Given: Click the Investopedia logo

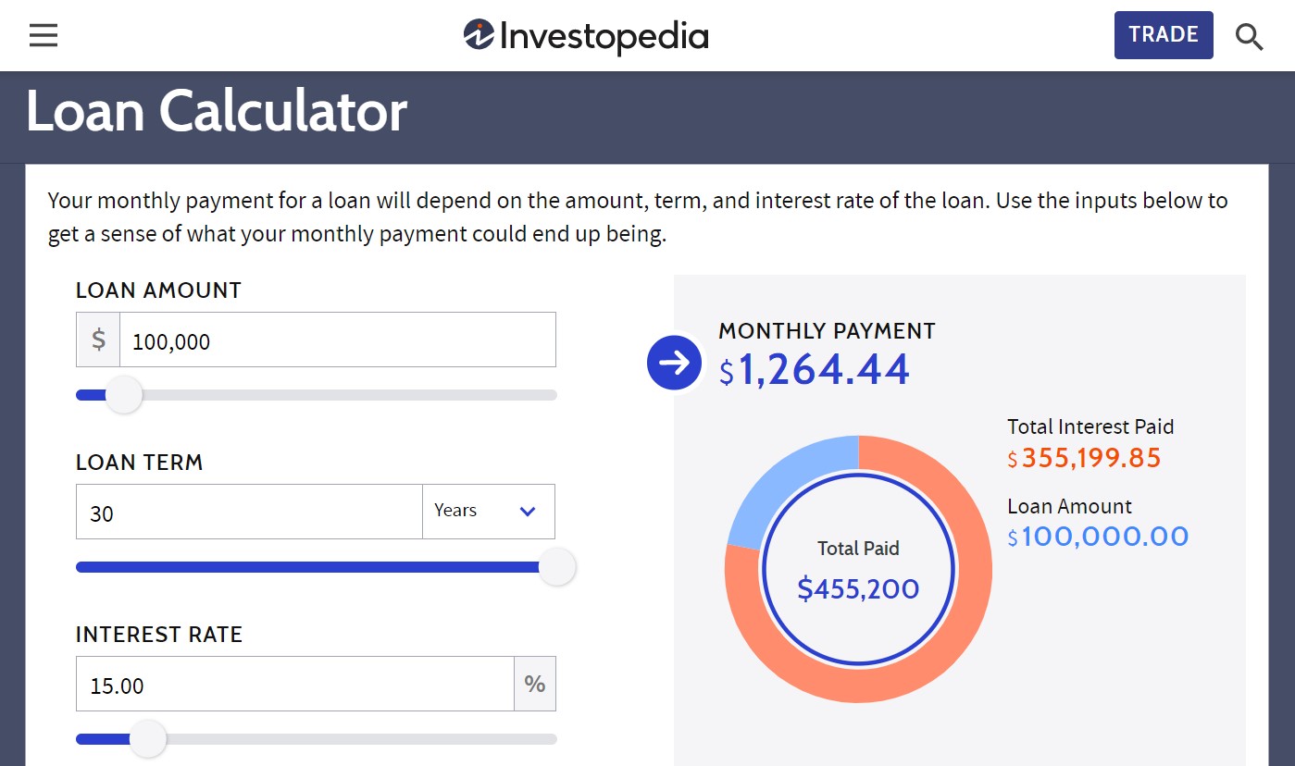Looking at the screenshot, I should (x=584, y=35).
